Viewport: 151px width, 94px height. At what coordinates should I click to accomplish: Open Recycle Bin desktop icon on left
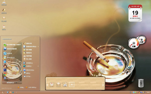point(4,28)
